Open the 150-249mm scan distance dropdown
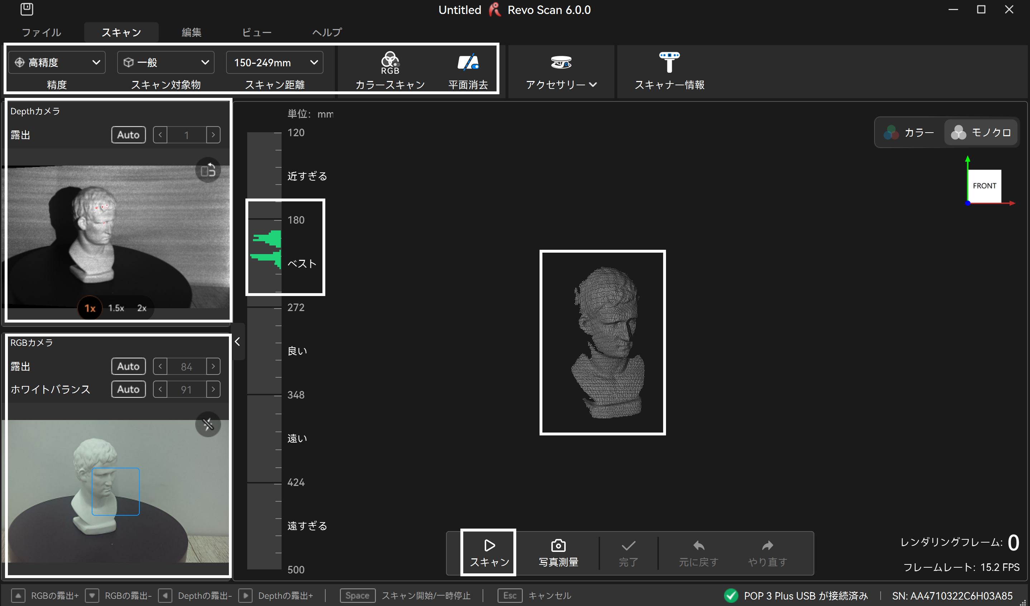 pyautogui.click(x=275, y=63)
